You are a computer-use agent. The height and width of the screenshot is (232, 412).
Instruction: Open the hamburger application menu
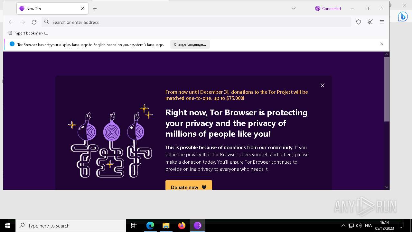point(382,22)
